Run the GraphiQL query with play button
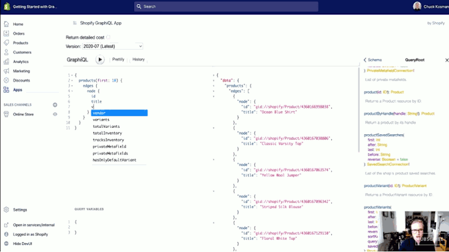The width and height of the screenshot is (449, 252). click(100, 60)
